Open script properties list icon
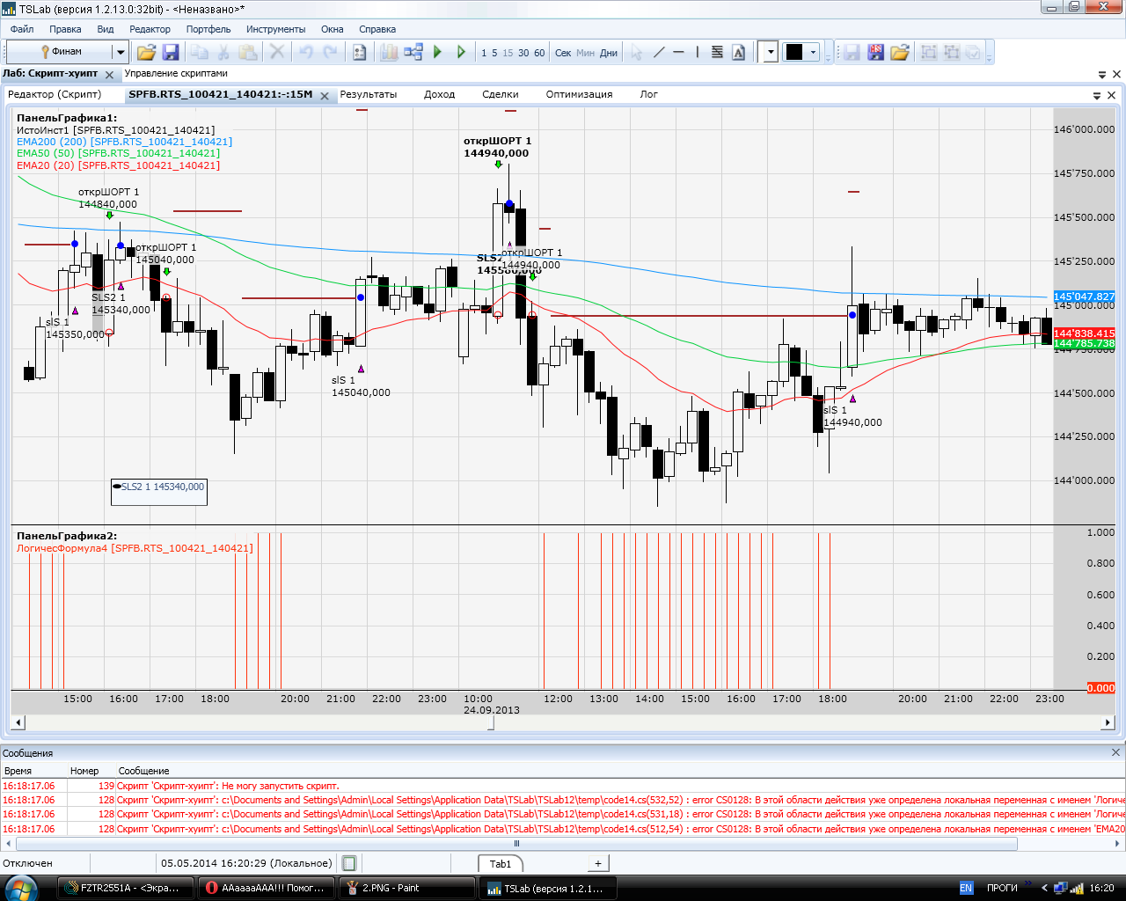Viewport: 1126px width, 901px height. tap(359, 53)
